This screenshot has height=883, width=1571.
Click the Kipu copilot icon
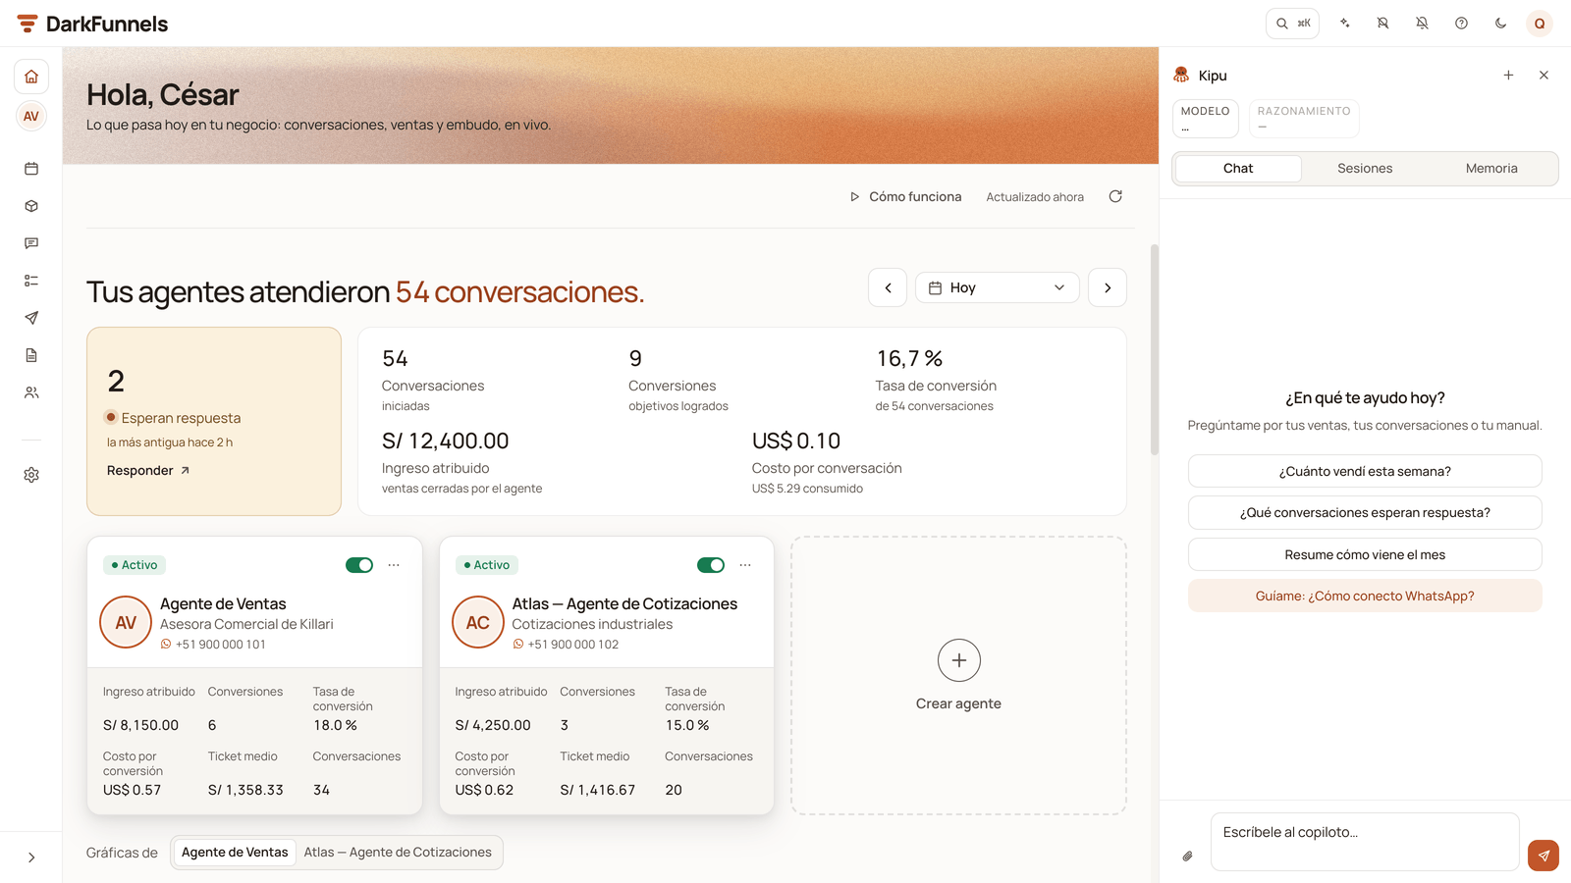tap(1181, 76)
